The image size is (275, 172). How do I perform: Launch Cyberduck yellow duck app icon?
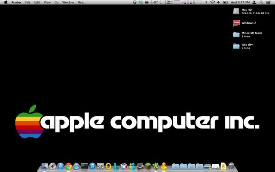164,166
